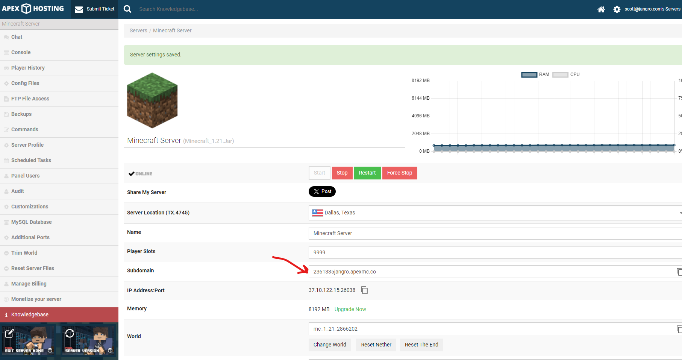Open FTP File Access
Viewport: 682px width, 360px height.
coord(59,99)
